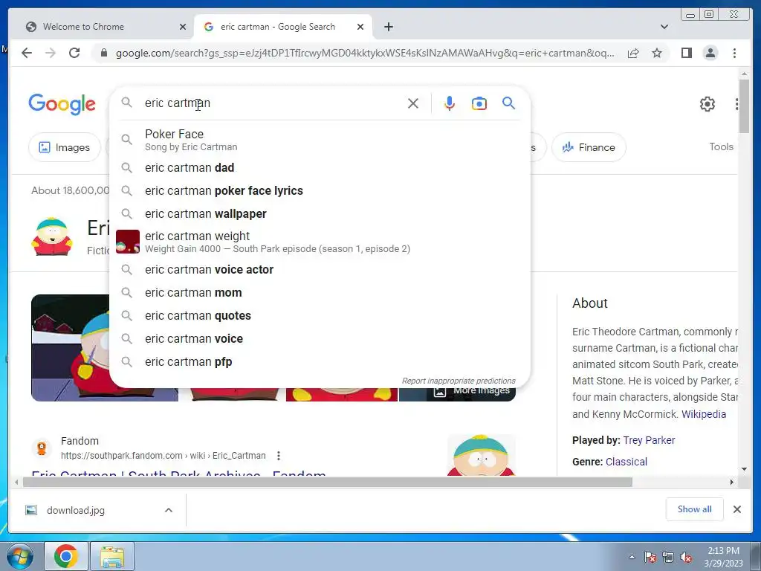761x571 pixels.
Task: Open tab search dropdown arrow
Action: click(x=664, y=27)
